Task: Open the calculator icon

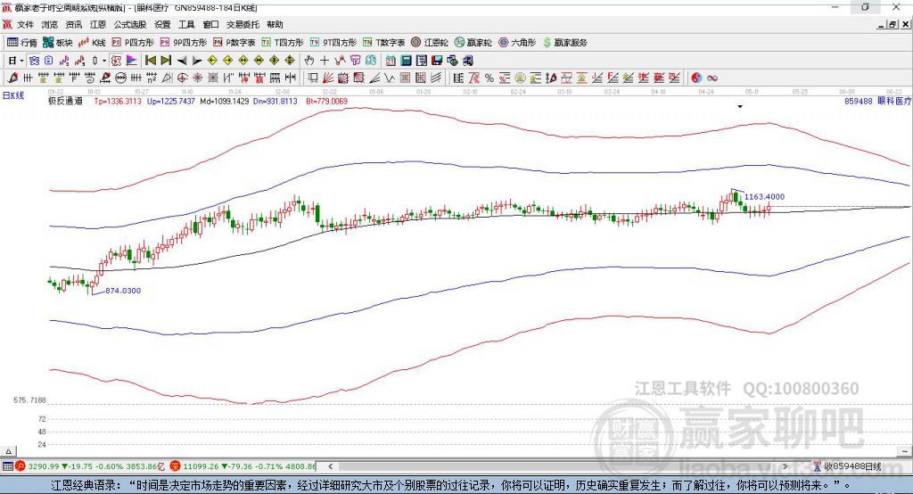Action: [406, 61]
